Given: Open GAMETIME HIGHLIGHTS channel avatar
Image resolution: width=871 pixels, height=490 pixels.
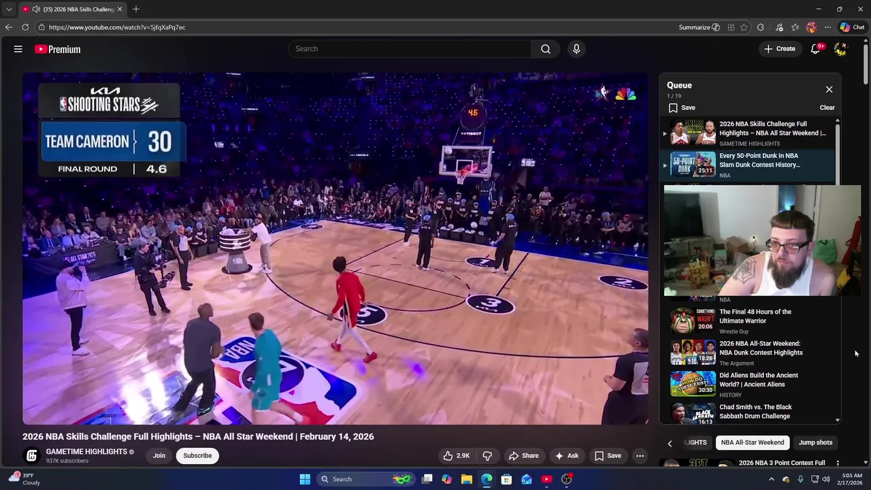Looking at the screenshot, I should tap(31, 456).
